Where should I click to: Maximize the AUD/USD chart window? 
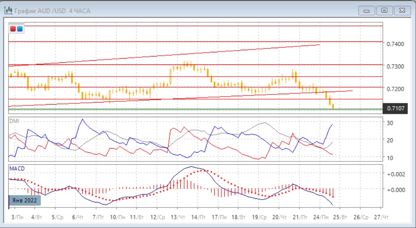(x=384, y=10)
